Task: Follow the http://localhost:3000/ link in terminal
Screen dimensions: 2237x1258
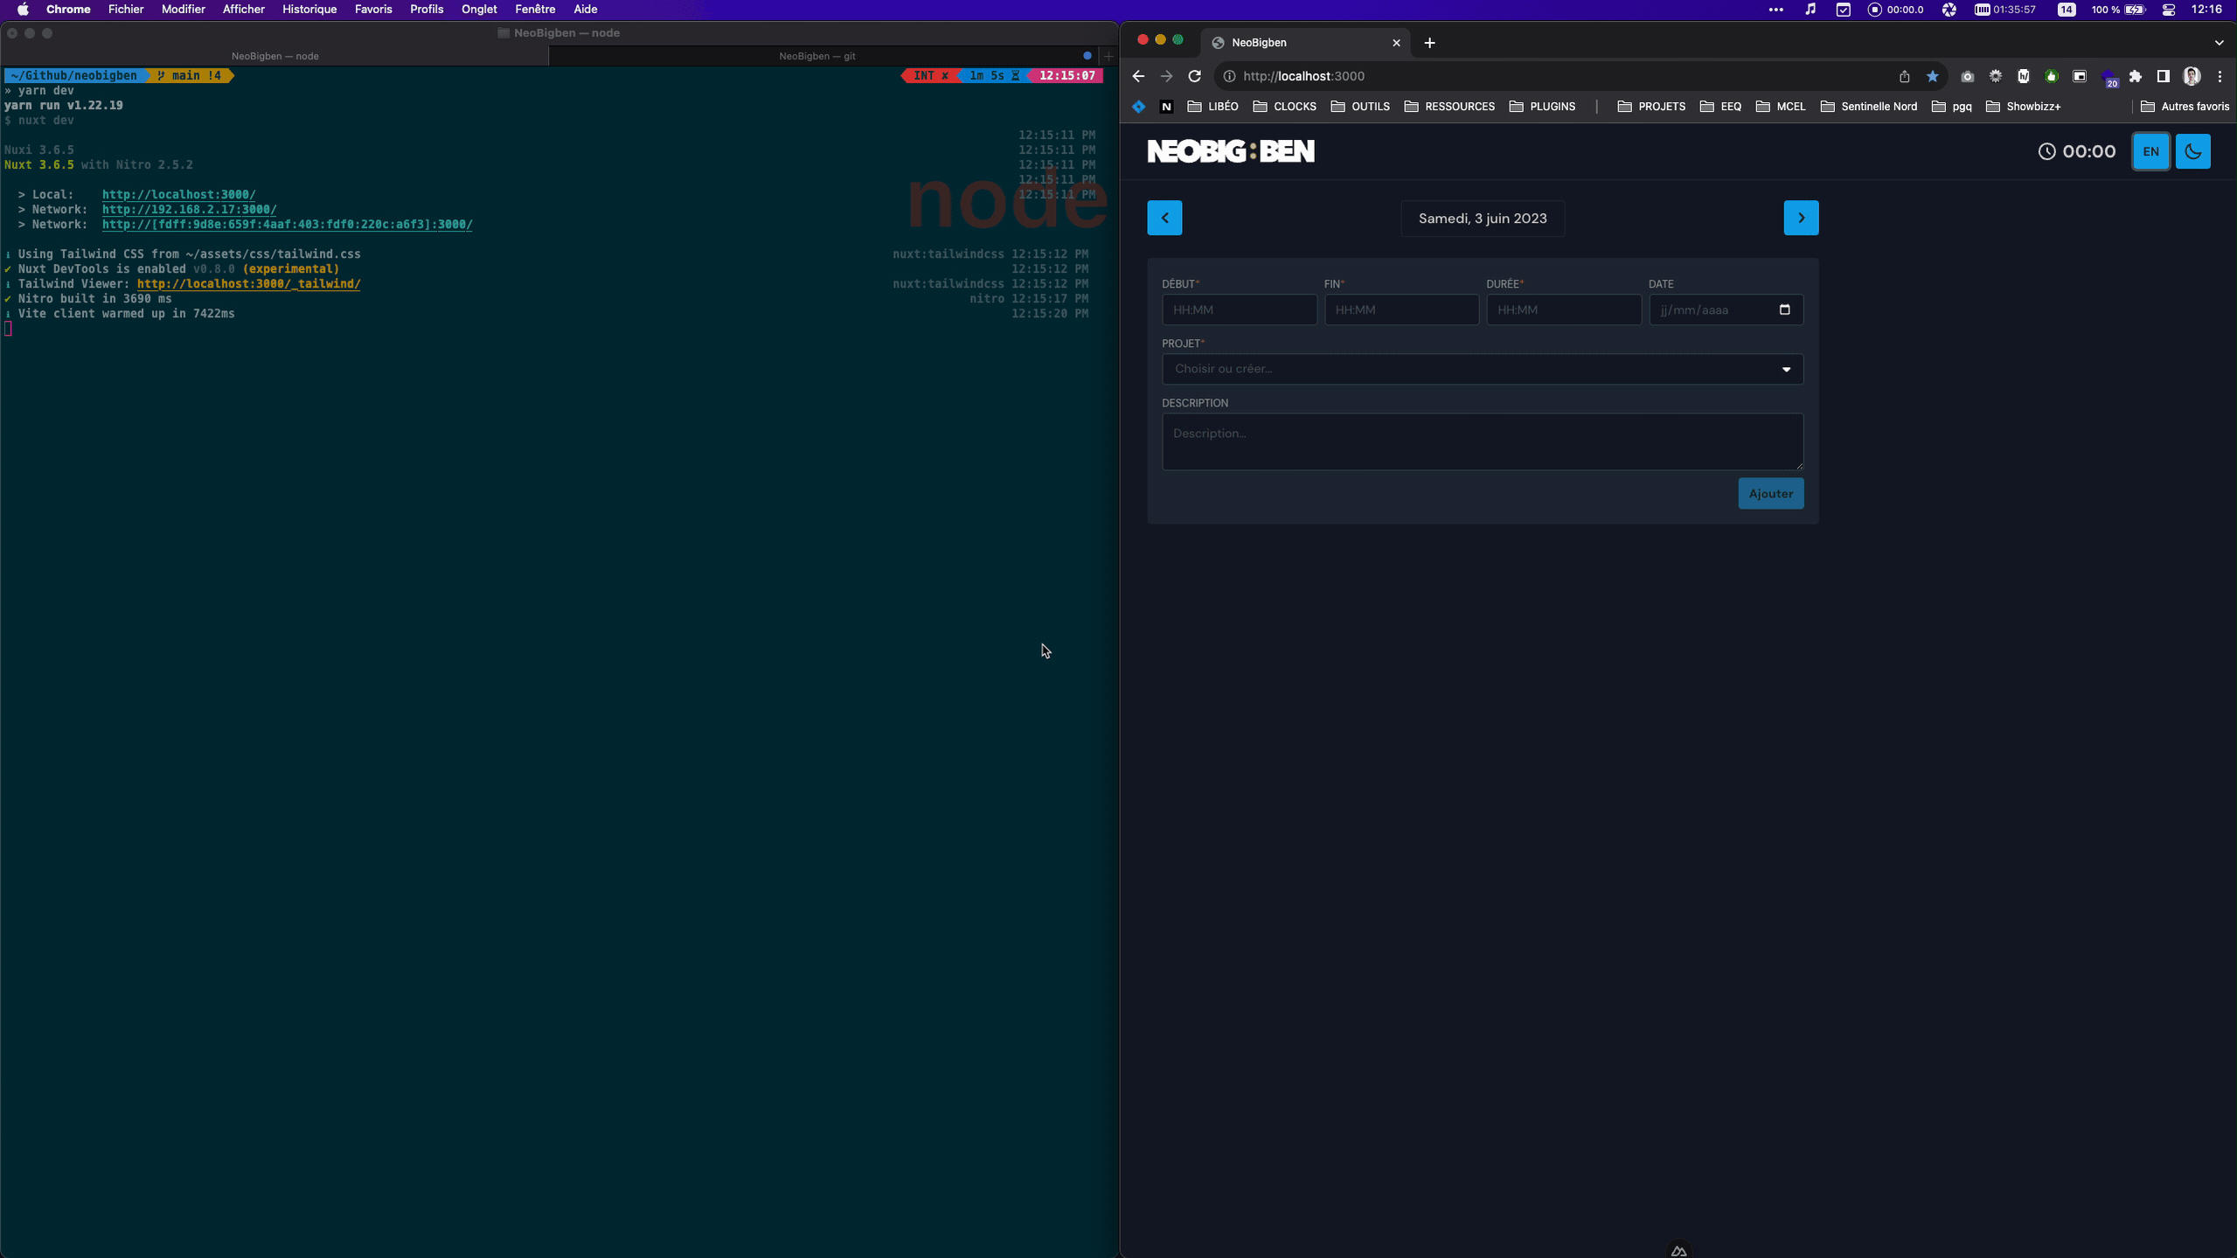Action: [178, 194]
